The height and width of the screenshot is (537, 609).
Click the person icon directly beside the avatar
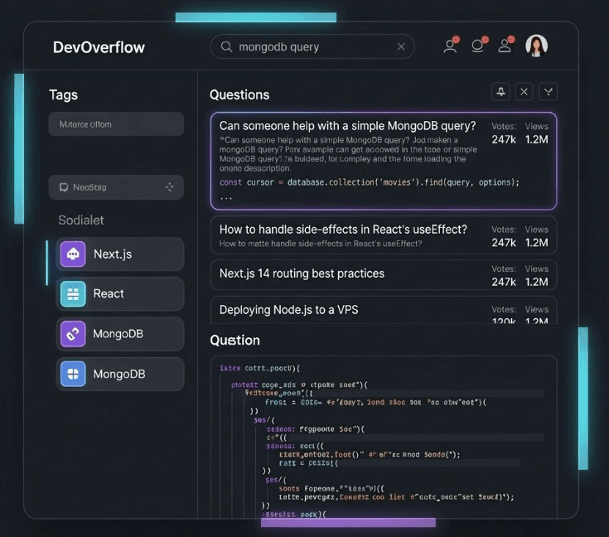[505, 46]
